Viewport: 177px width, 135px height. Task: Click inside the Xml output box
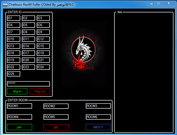pyautogui.click(x=144, y=72)
